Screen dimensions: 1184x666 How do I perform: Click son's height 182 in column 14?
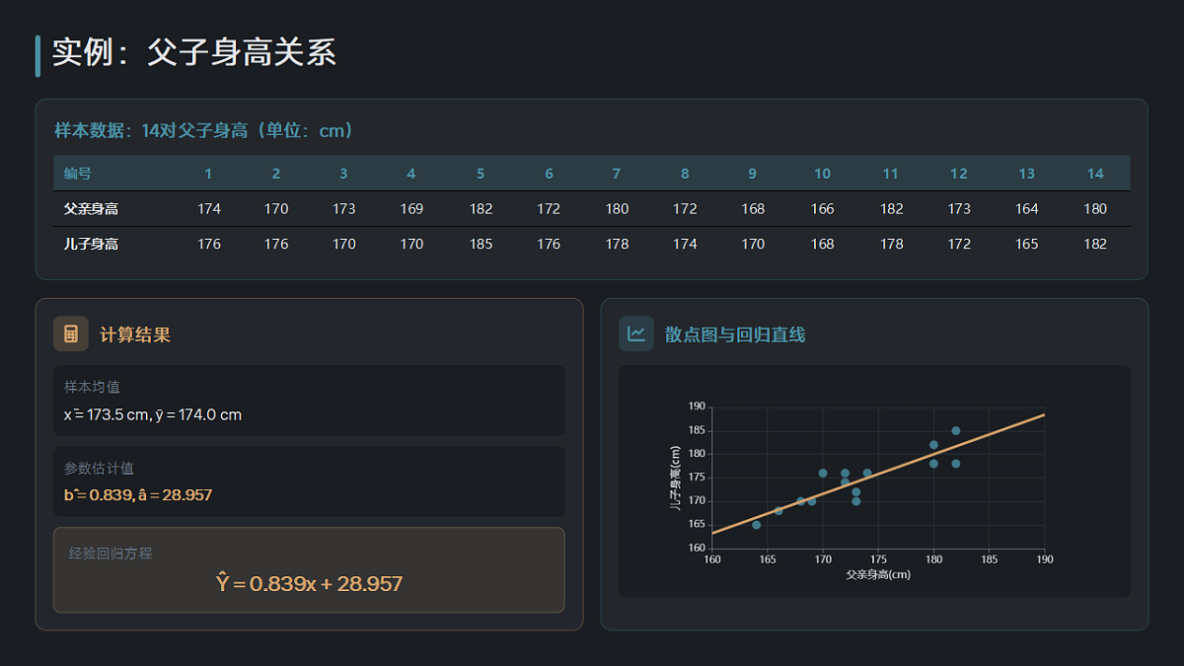[1095, 244]
